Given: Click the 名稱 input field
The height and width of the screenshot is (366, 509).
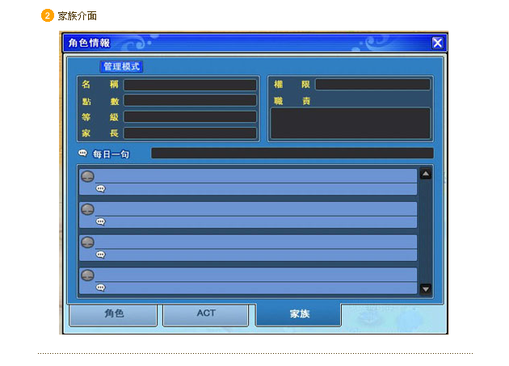Looking at the screenshot, I should (190, 85).
